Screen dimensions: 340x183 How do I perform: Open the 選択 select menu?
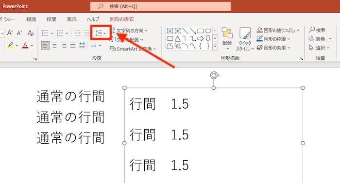[319, 48]
